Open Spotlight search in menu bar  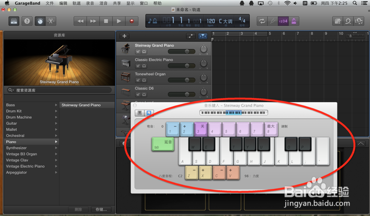pyautogui.click(x=355, y=3)
